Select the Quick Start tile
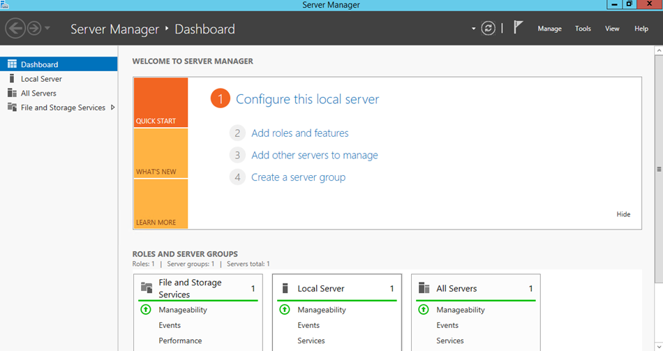663x351 pixels. (161, 103)
